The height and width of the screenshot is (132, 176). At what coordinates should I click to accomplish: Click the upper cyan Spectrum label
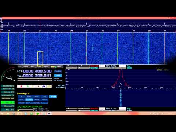coord(94,68)
